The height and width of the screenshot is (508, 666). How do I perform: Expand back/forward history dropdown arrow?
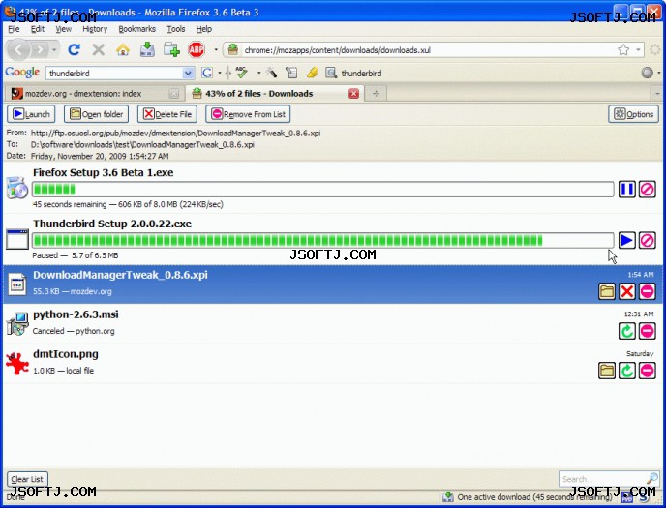(x=54, y=50)
